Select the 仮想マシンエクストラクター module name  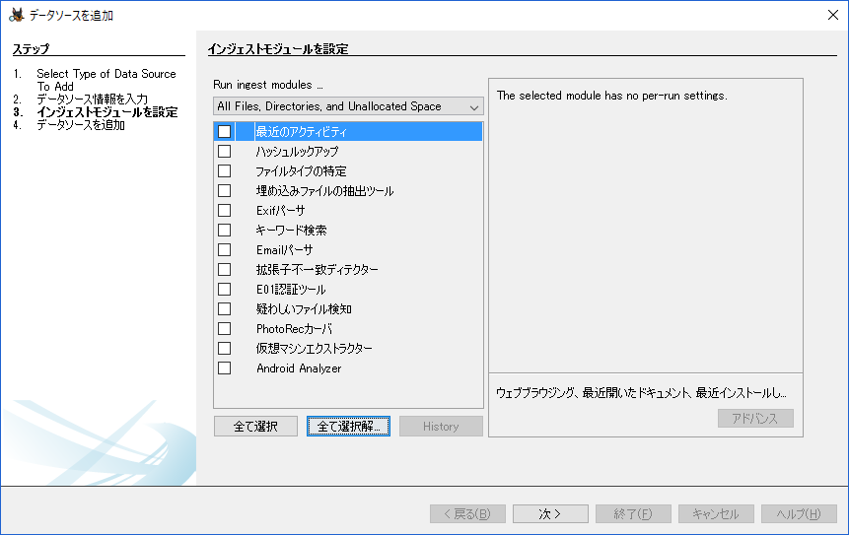tap(314, 349)
